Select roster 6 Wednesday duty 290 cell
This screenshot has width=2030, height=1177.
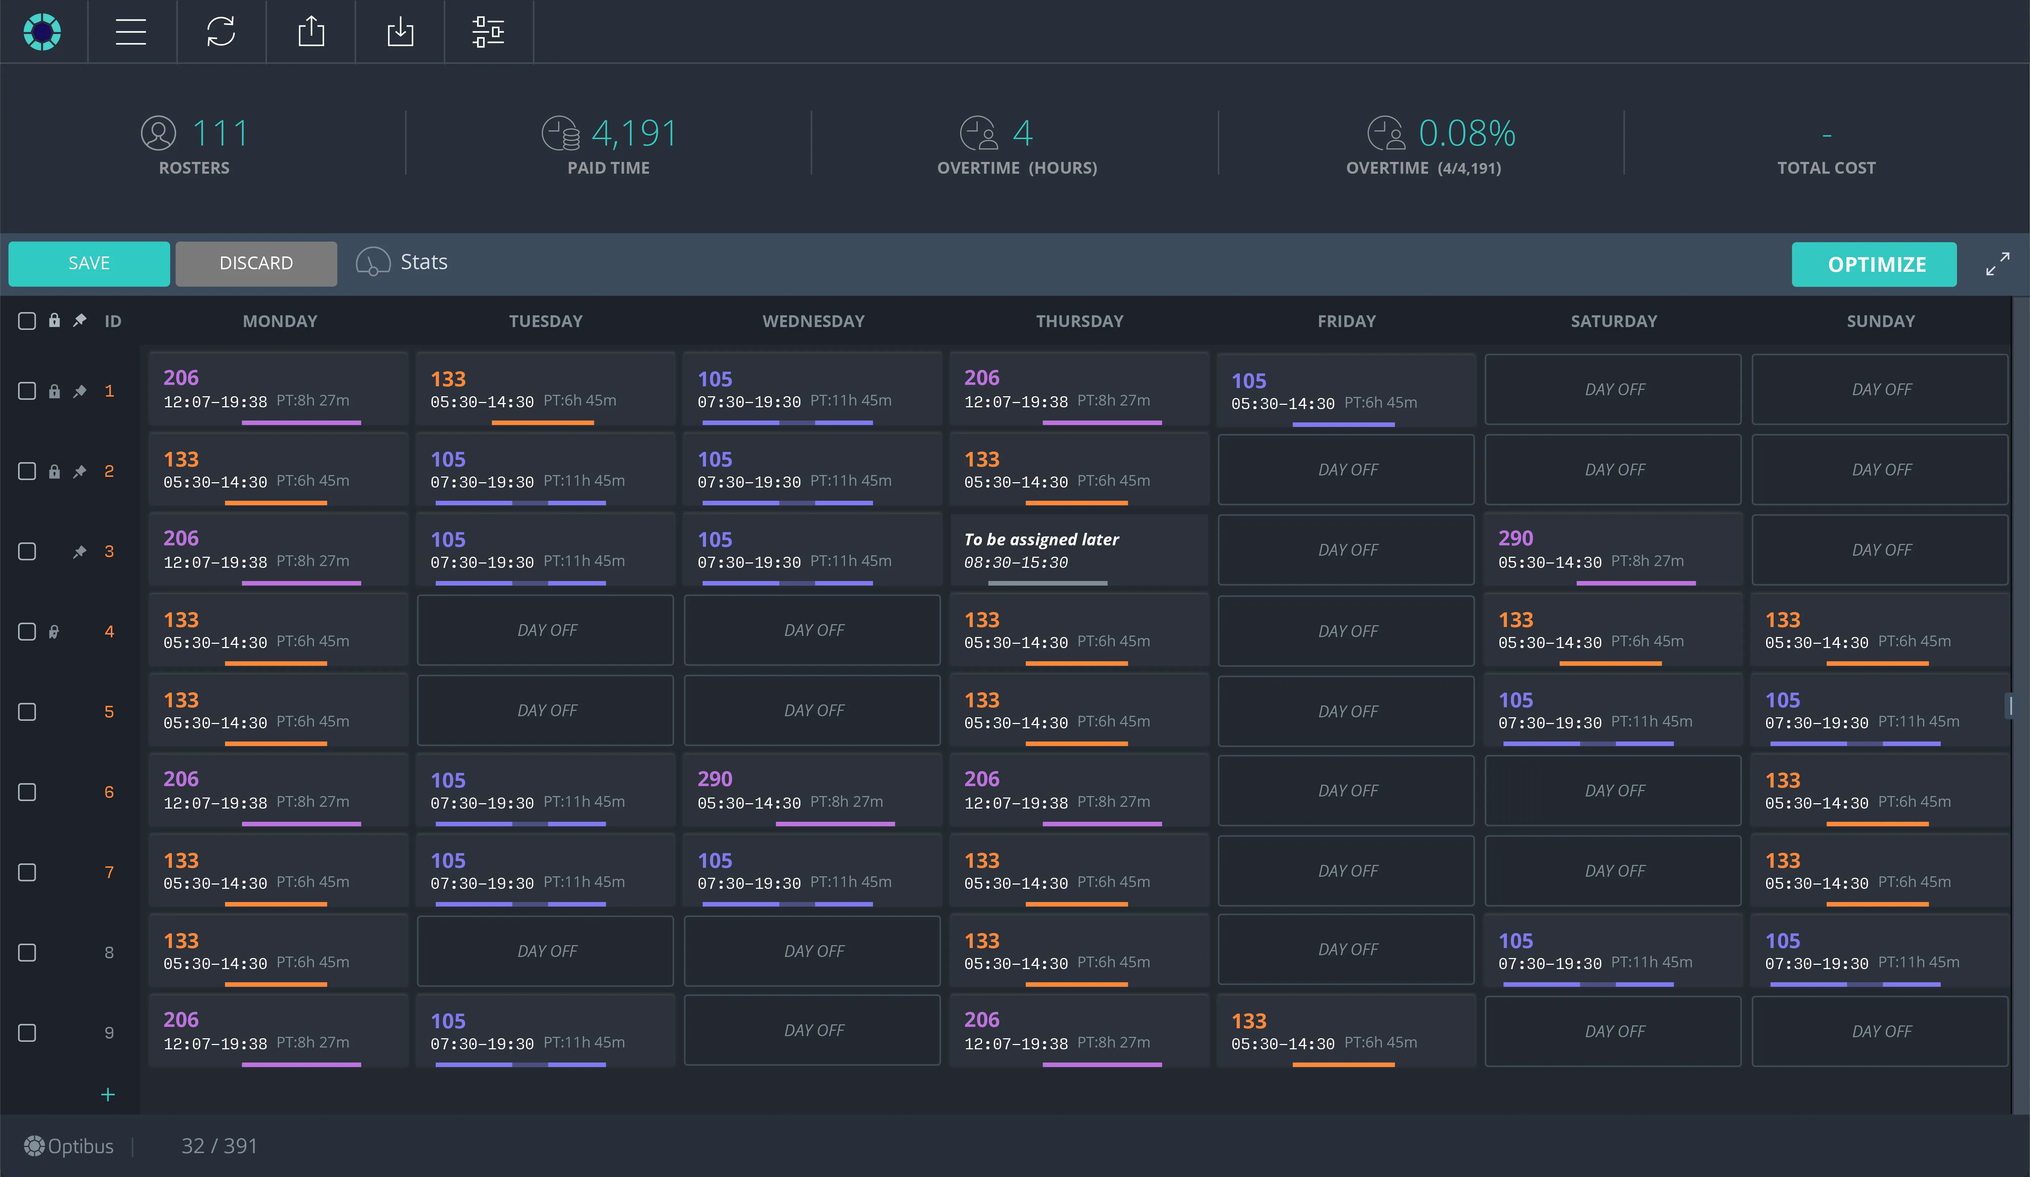[x=812, y=791]
